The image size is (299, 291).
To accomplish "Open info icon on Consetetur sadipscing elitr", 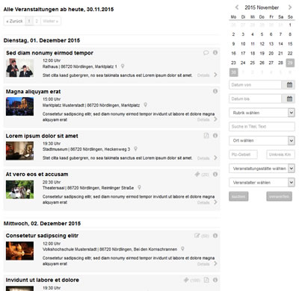I will [215, 236].
